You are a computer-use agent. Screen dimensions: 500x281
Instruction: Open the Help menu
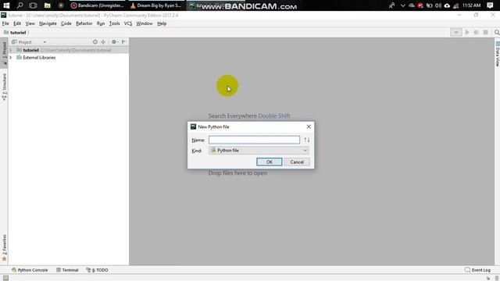[x=162, y=23]
